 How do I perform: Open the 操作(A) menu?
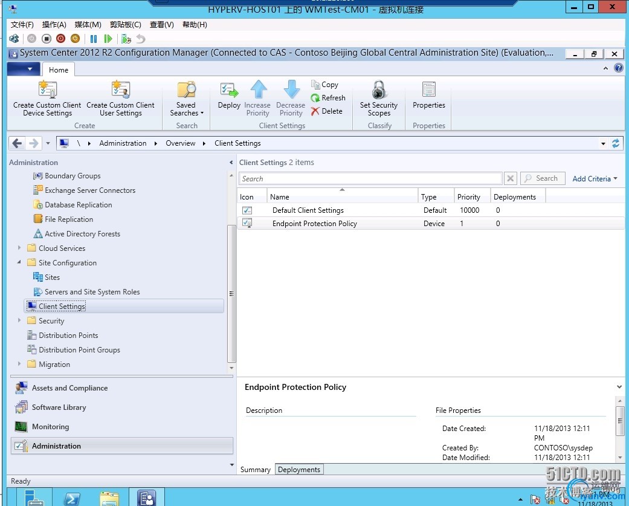coord(54,24)
